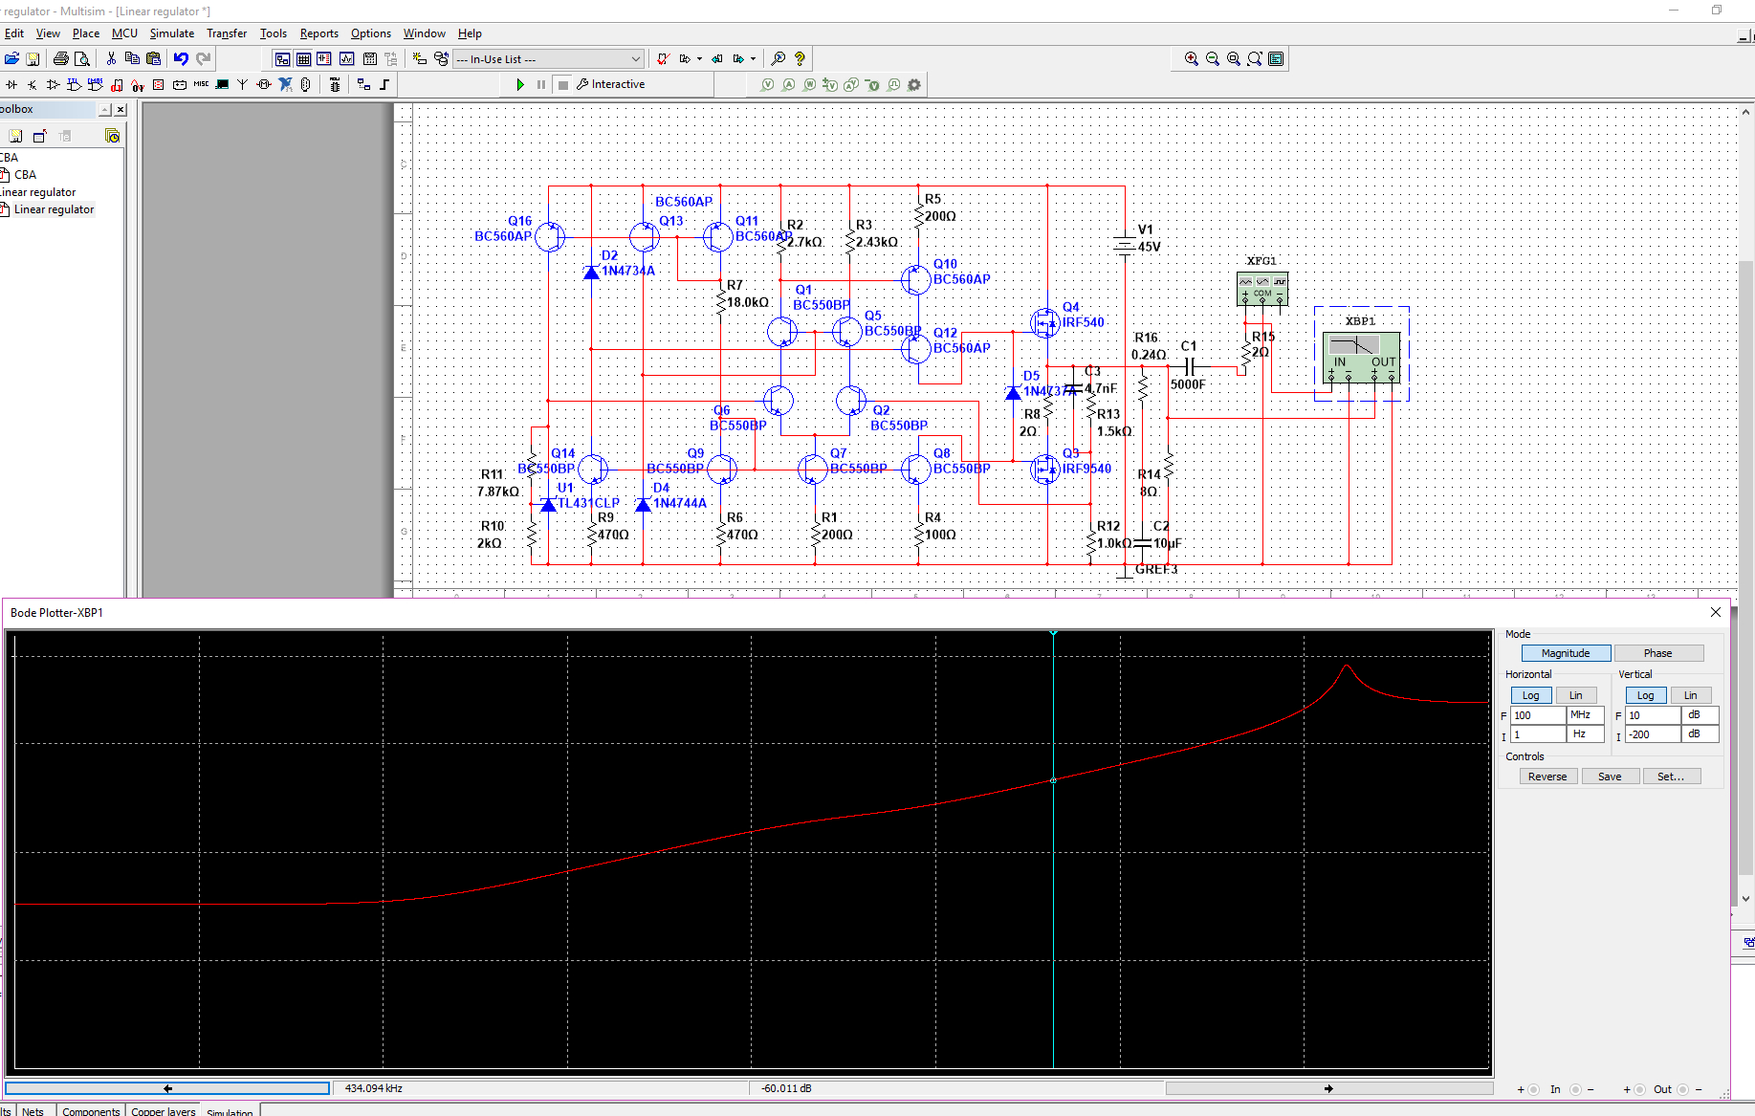Image resolution: width=1755 pixels, height=1116 pixels.
Task: Click the Save button in Bode Plotter
Action: [1609, 777]
